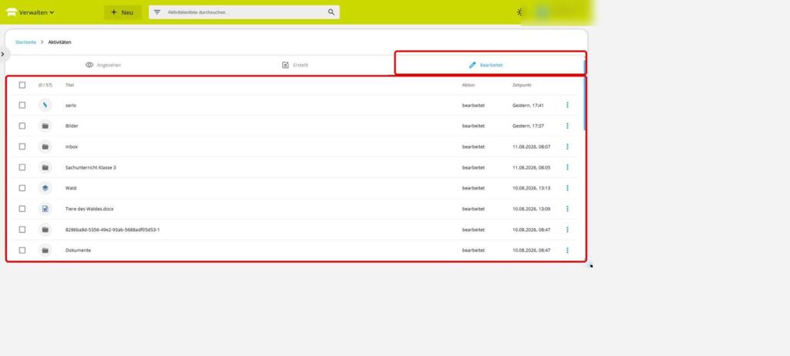
Task: Check the box for Inbox row
Action: click(22, 146)
